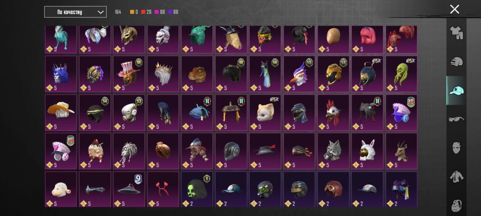
Task: Expand the По качеству sort dropdown
Action: (76, 12)
